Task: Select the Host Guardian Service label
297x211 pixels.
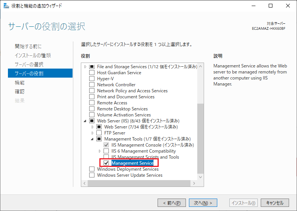Action: pyautogui.click(x=119, y=73)
